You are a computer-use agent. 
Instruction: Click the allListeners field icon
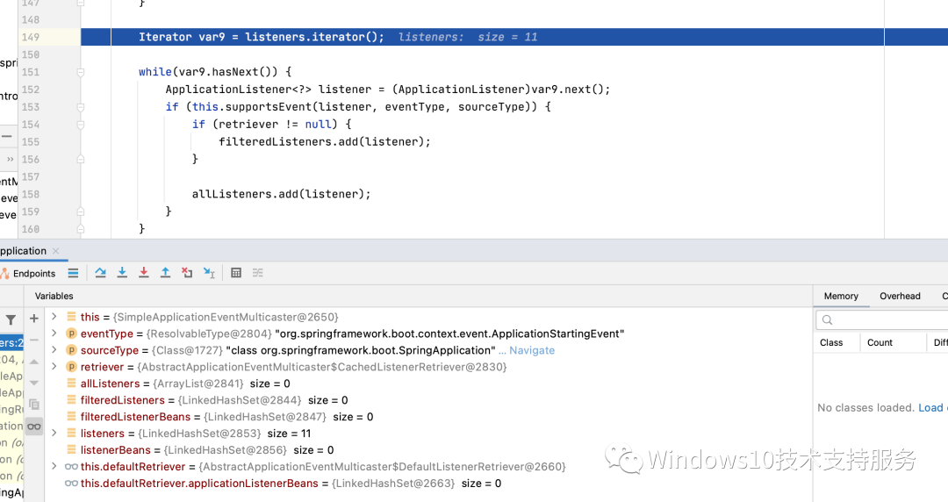coord(71,384)
